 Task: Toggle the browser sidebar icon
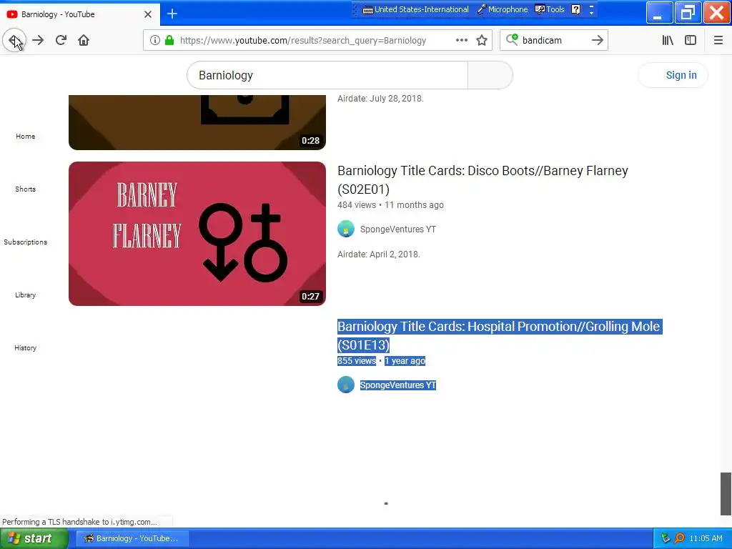[x=691, y=40]
